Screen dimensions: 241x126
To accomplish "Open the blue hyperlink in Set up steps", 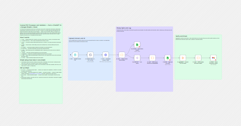I will pos(36,74).
